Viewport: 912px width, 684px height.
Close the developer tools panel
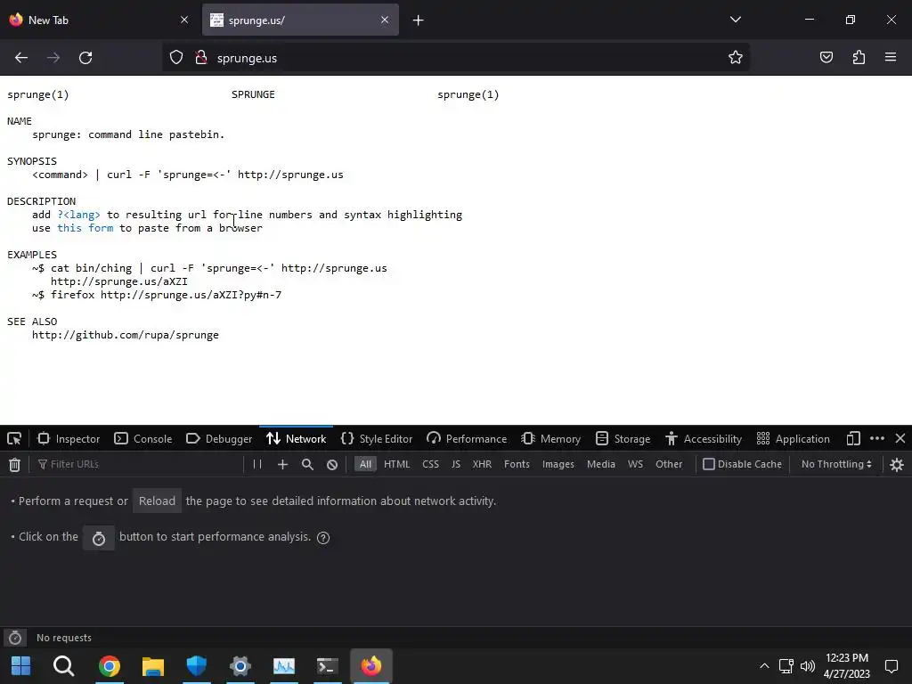click(x=900, y=438)
